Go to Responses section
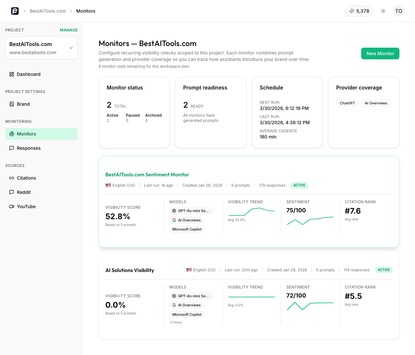 coord(41,148)
